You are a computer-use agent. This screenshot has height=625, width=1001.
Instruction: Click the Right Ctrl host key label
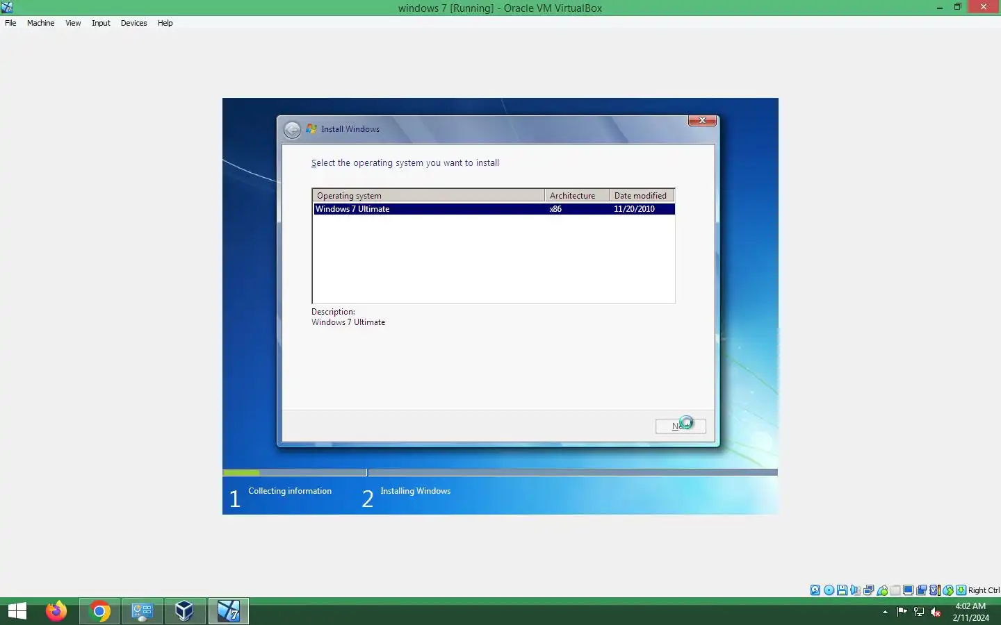pyautogui.click(x=984, y=590)
